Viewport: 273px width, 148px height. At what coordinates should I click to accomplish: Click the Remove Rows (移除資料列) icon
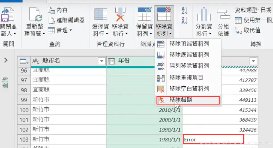pyautogui.click(x=164, y=14)
